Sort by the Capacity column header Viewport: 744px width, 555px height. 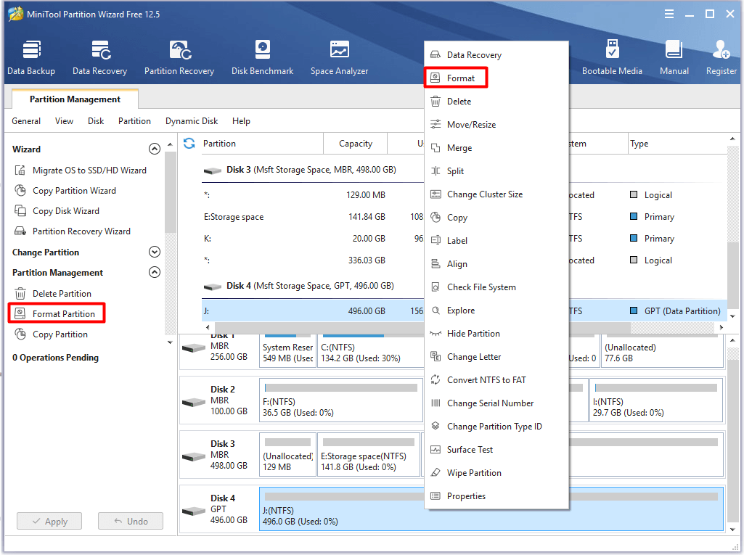356,144
